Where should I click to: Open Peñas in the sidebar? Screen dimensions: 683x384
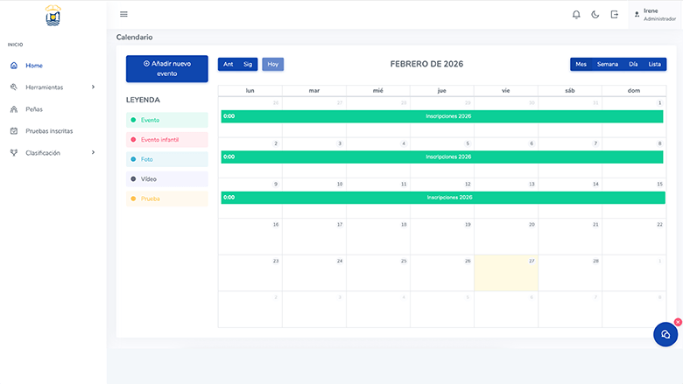[x=34, y=109]
